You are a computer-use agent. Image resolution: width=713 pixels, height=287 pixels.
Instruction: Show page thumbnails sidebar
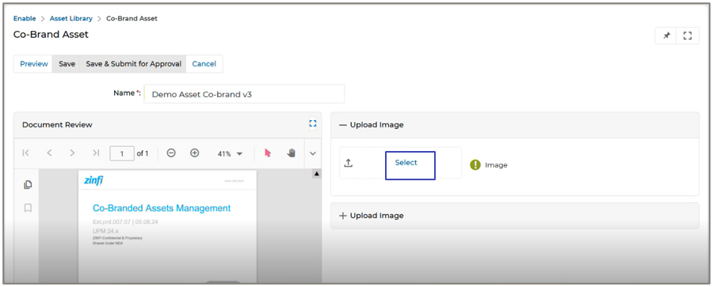28,184
